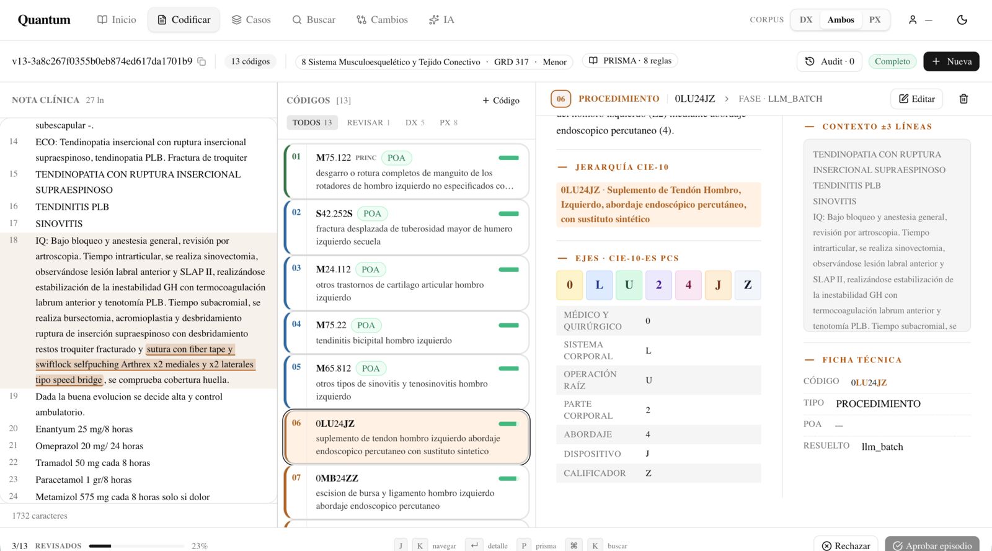Go to Casos section
Screen dimensions: 992x551
[x=251, y=20]
